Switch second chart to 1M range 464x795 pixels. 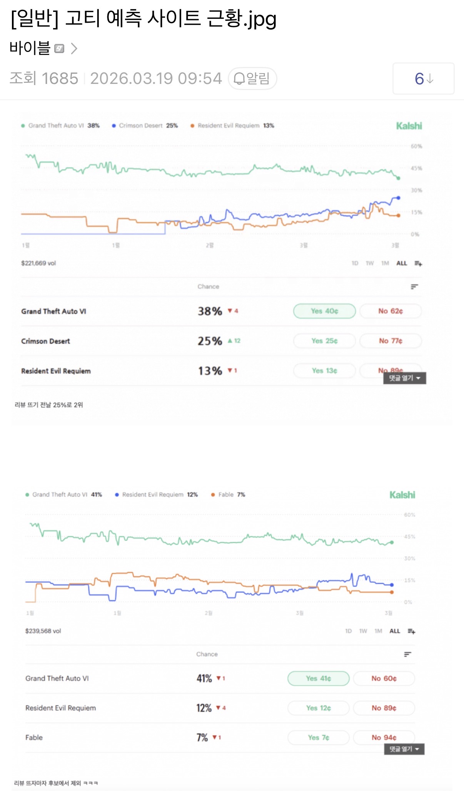[x=378, y=631]
